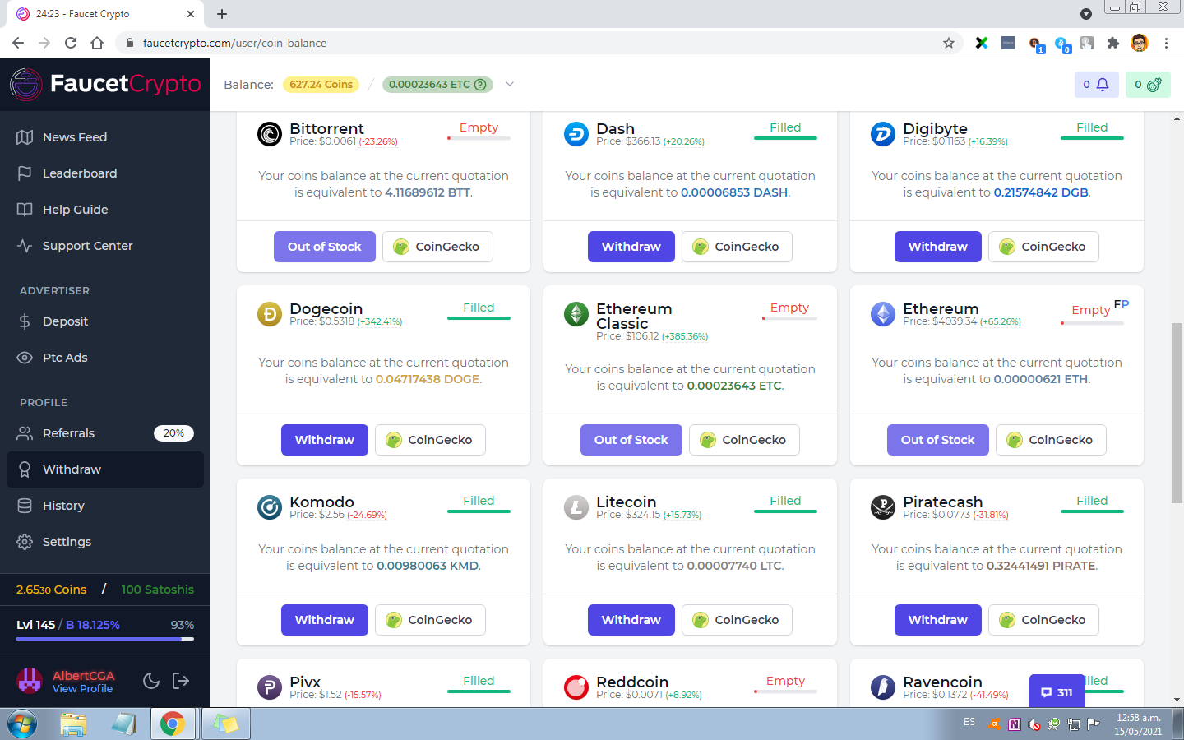Open CoinGecko for Bittorrent
This screenshot has height=740, width=1184.
(x=437, y=247)
